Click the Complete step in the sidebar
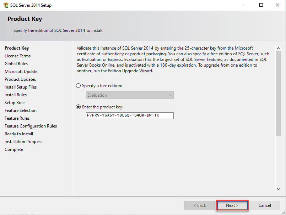Screen dimensions: 286x215 14,149
